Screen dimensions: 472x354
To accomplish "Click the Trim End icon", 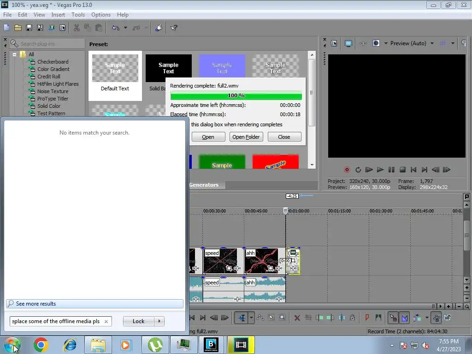I will tap(330, 318).
